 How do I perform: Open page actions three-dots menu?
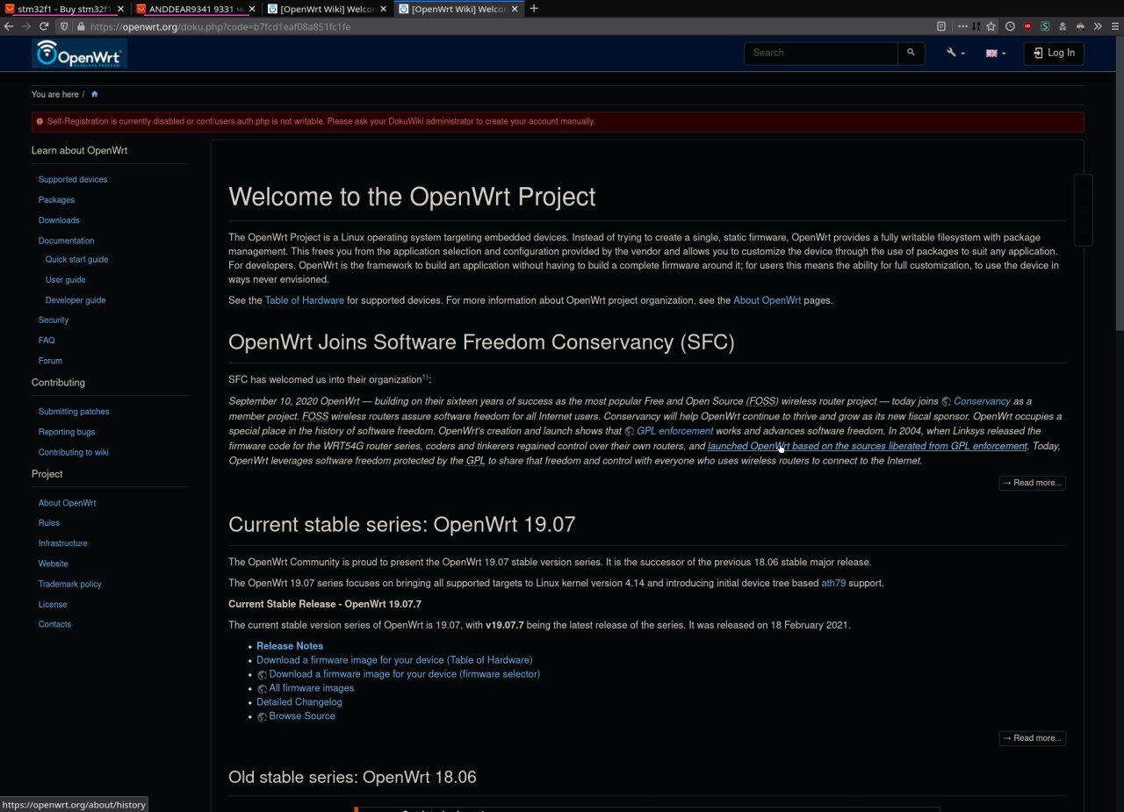coord(962,26)
